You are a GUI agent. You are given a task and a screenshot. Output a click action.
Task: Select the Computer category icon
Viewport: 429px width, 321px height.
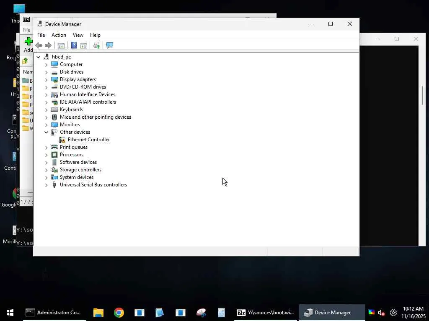pos(54,64)
